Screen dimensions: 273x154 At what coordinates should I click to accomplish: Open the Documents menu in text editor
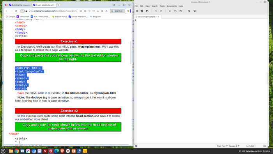pos(172,6)
